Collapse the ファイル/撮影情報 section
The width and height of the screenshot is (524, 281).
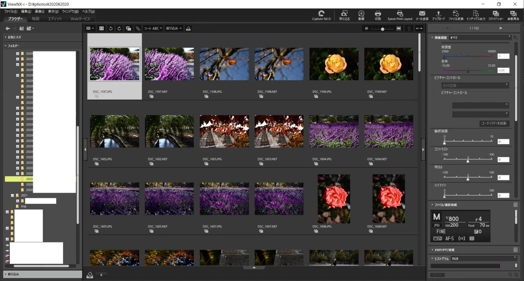click(432, 205)
